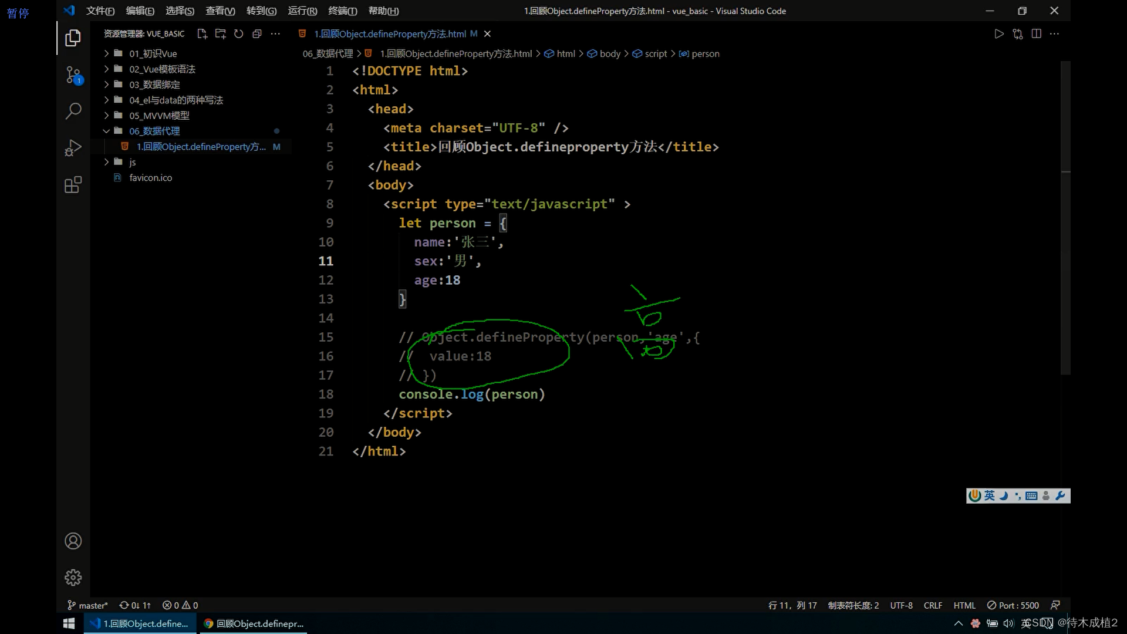Select the defineProperty html editor tab
The image size is (1127, 634).
point(390,34)
